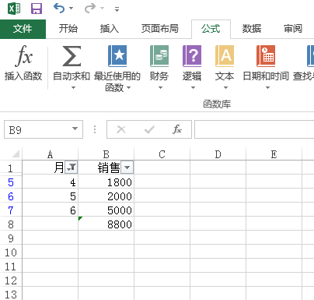
Task: Open Date and Time functions calendar icon
Action: click(266, 56)
